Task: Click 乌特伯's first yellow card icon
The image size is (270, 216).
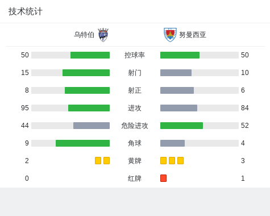Action: click(x=98, y=161)
